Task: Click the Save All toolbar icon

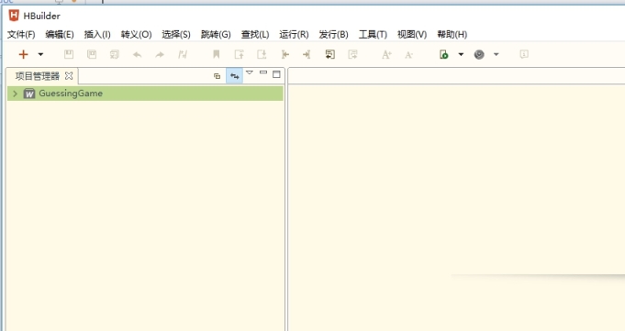Action: coord(115,54)
